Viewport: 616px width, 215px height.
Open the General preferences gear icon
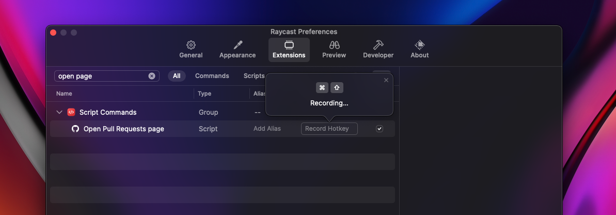point(191,45)
